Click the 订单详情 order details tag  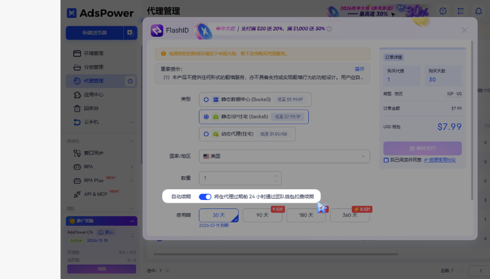[x=393, y=57]
